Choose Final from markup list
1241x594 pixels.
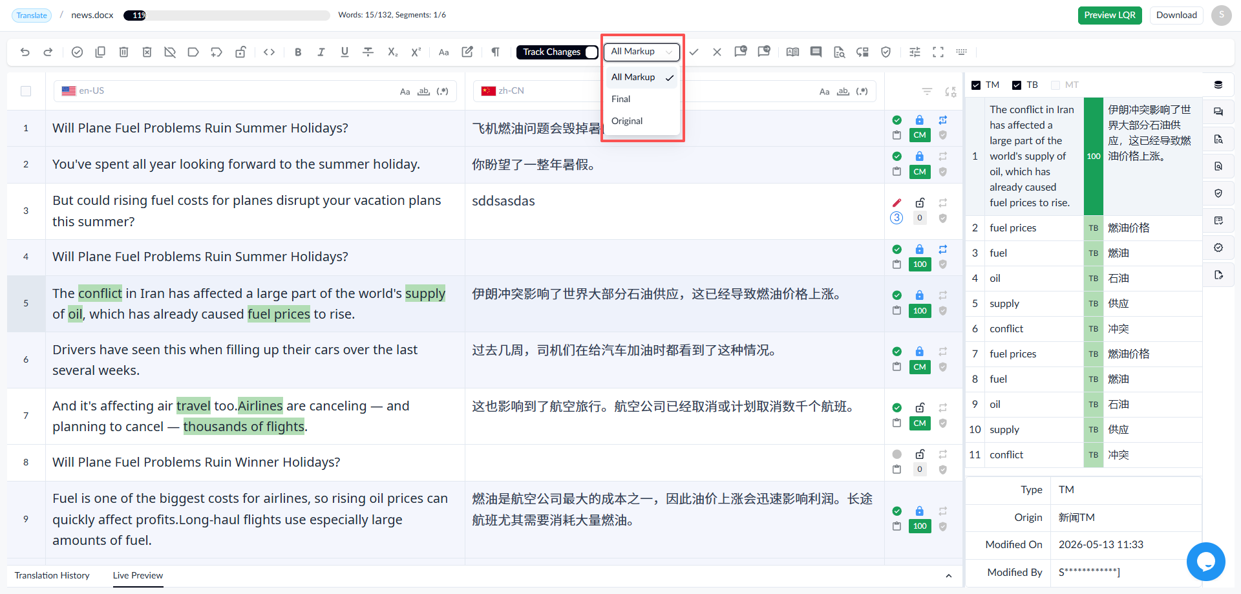pyautogui.click(x=641, y=99)
